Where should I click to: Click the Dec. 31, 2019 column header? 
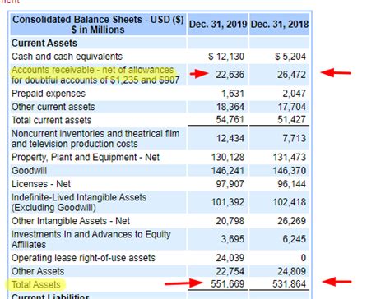point(218,24)
